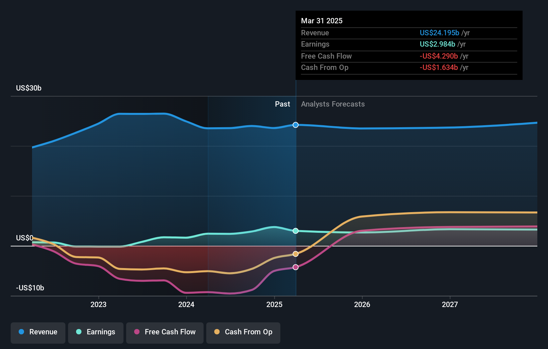Click the US$0 y-axis label
The height and width of the screenshot is (349, 548).
[x=25, y=238]
